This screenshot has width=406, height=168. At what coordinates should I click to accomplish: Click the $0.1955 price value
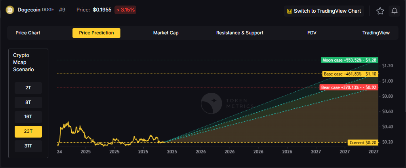(x=102, y=10)
